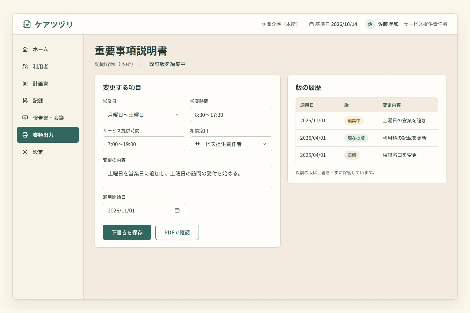The height and width of the screenshot is (313, 470).
Task: Open 報告書・会議 in the sidebar
Action: point(48,118)
